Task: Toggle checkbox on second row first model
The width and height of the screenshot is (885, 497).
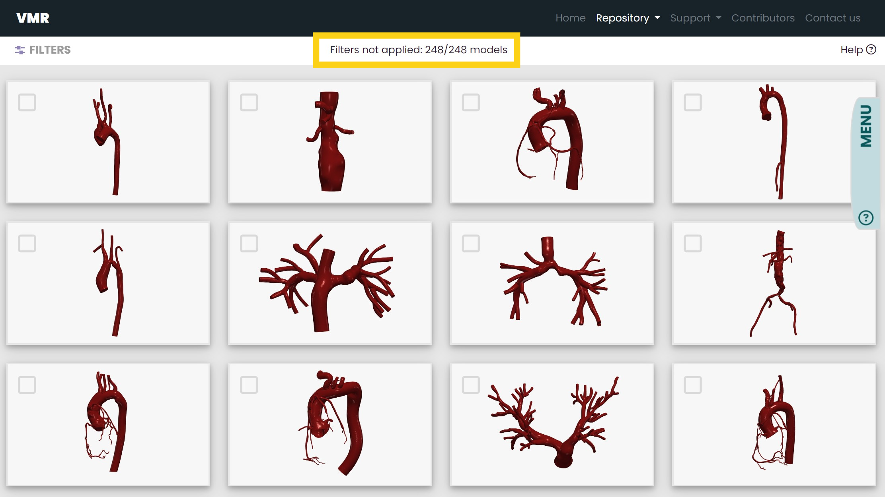Action: [x=27, y=244]
